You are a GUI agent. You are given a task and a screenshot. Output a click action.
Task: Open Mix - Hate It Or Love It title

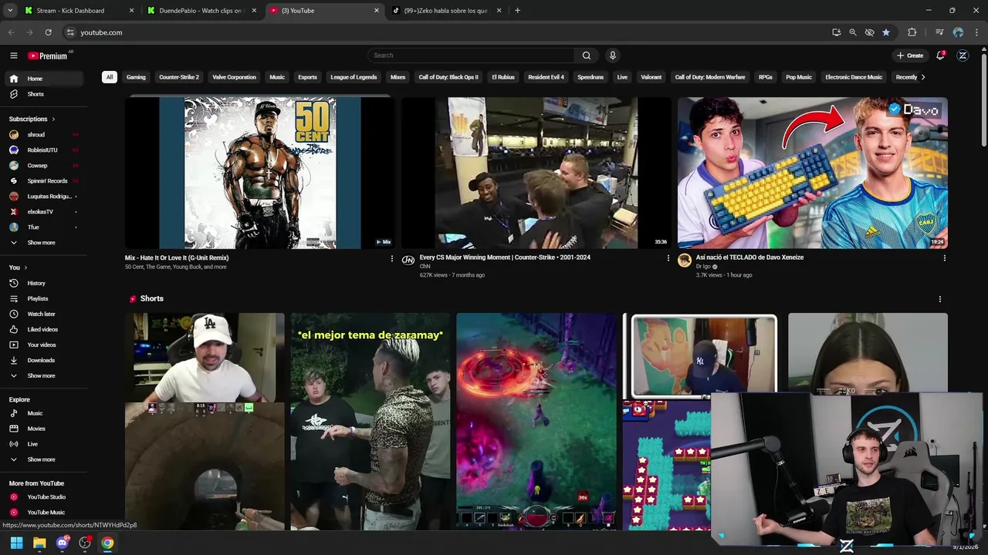(x=177, y=257)
